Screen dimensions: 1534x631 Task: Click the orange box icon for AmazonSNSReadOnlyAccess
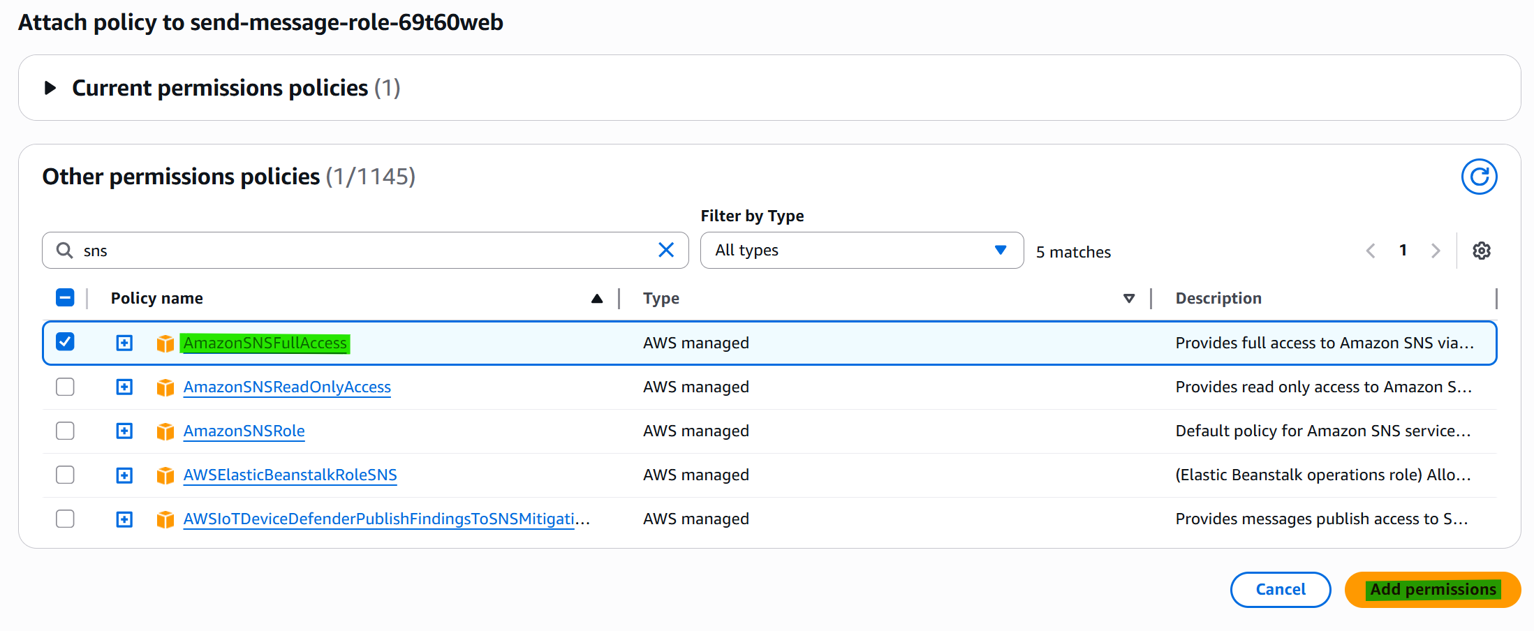coord(165,387)
